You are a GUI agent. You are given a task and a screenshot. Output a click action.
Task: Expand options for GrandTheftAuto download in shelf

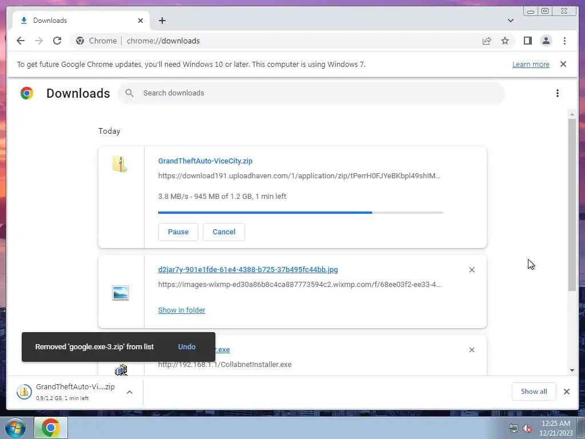tap(130, 392)
